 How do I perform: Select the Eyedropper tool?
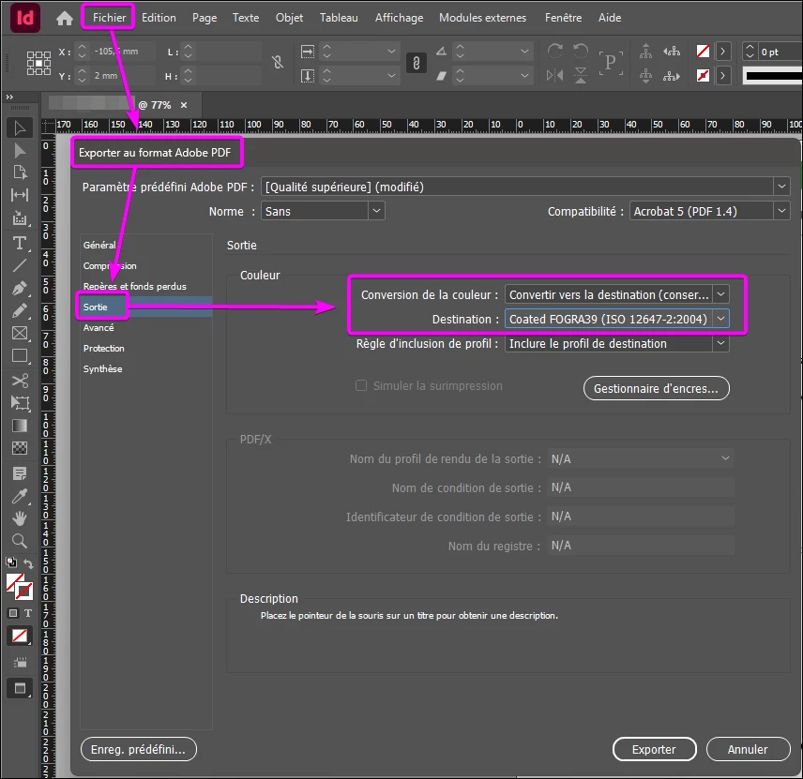[x=20, y=496]
